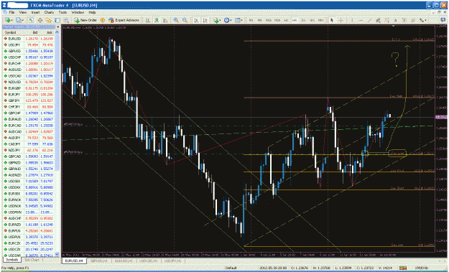Click the Market Watch scrollbar up arrow
This screenshot has height=272, width=449.
pos(57,32)
